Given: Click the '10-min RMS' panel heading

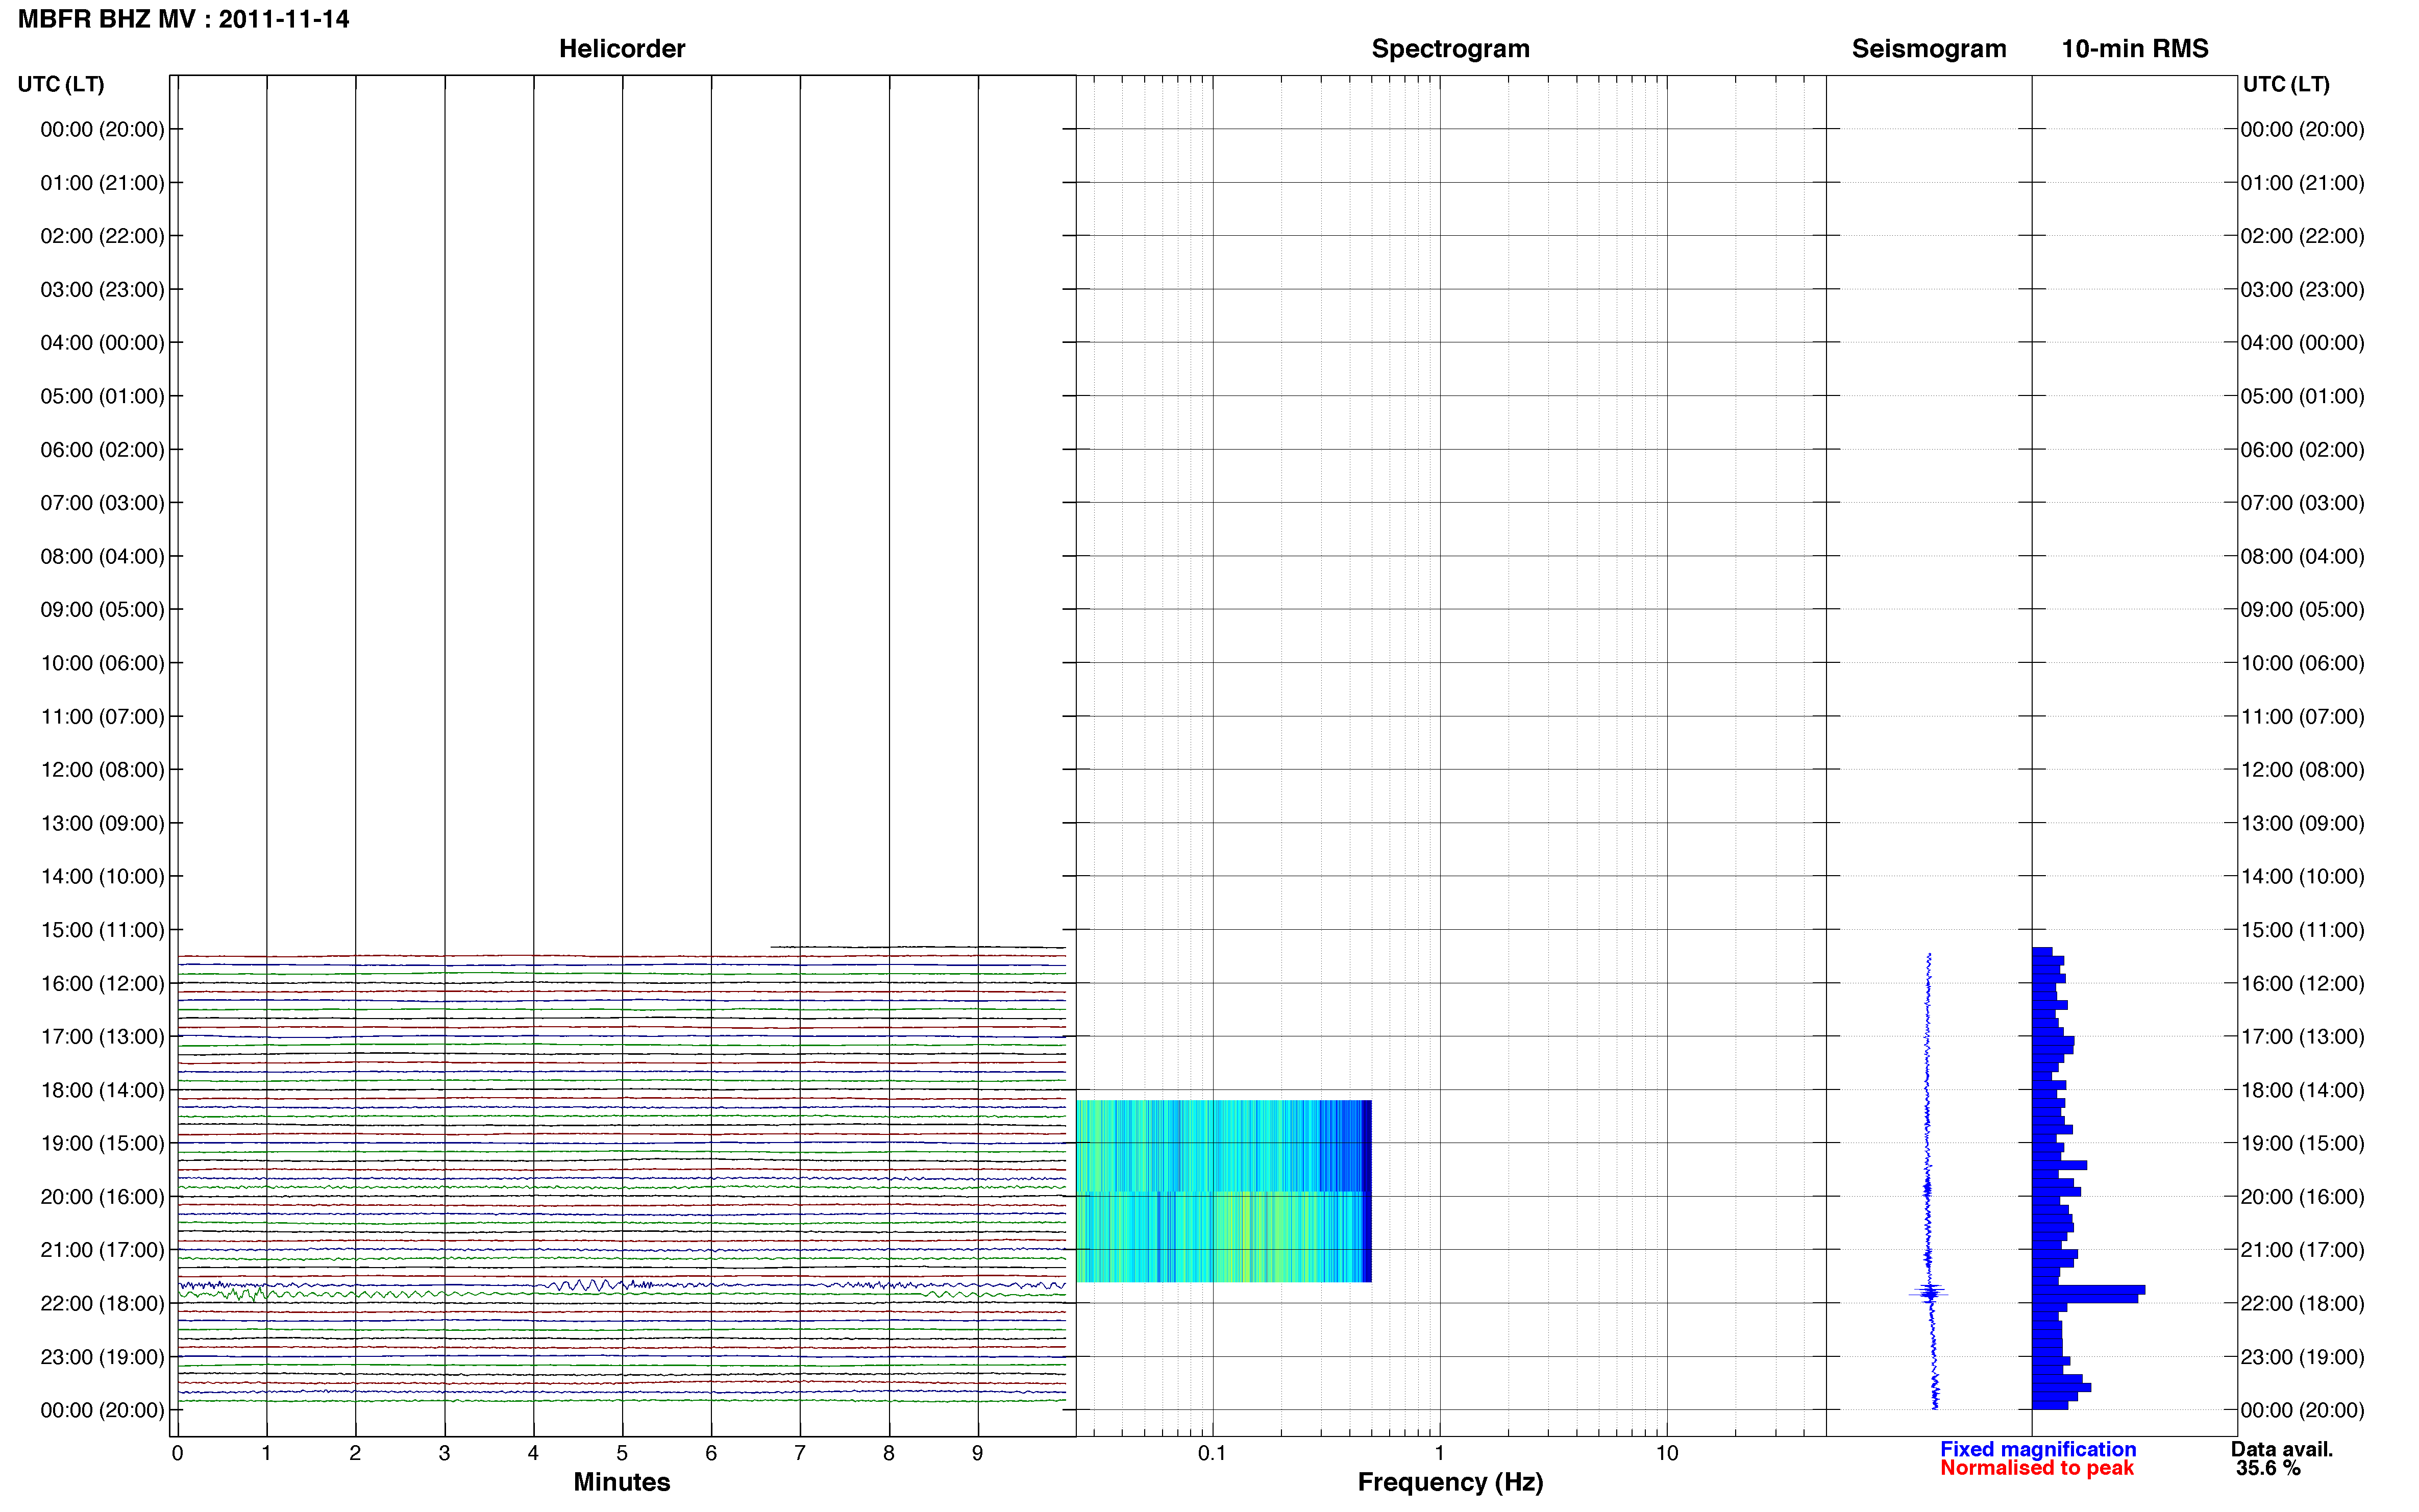Looking at the screenshot, I should click(2135, 49).
